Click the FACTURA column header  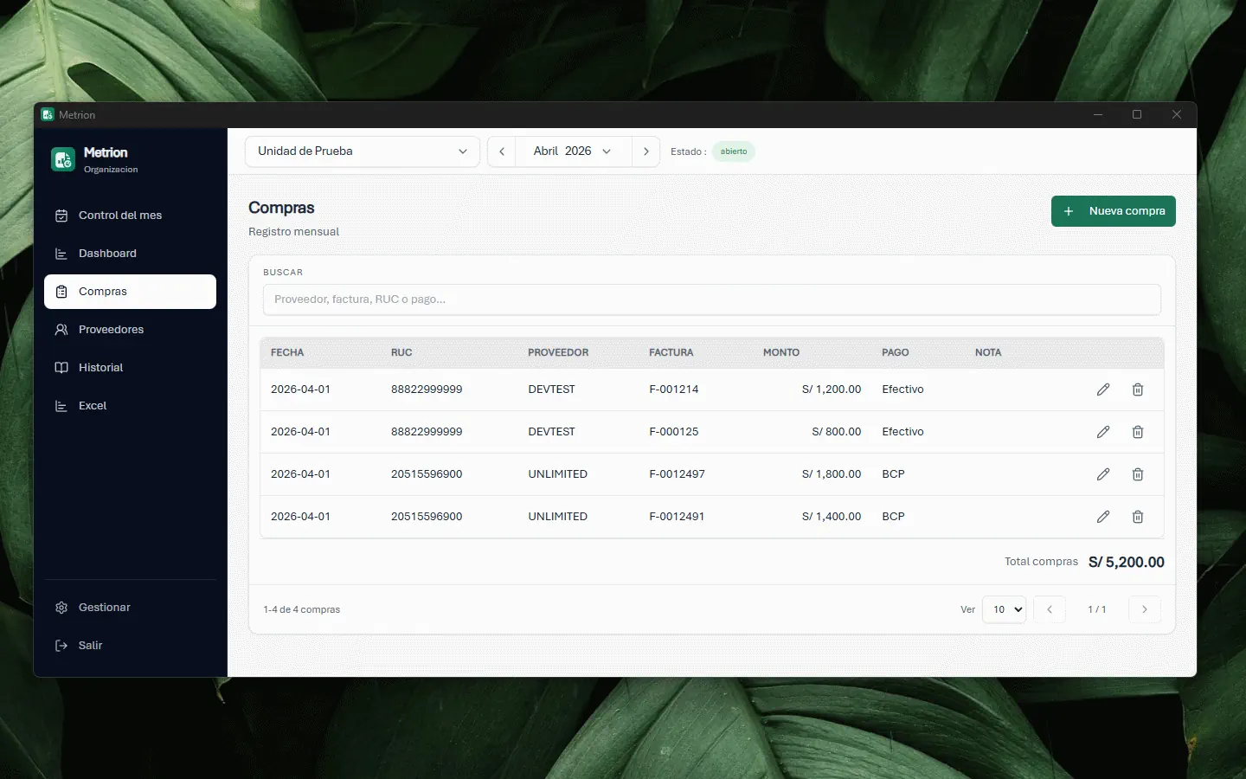671,352
